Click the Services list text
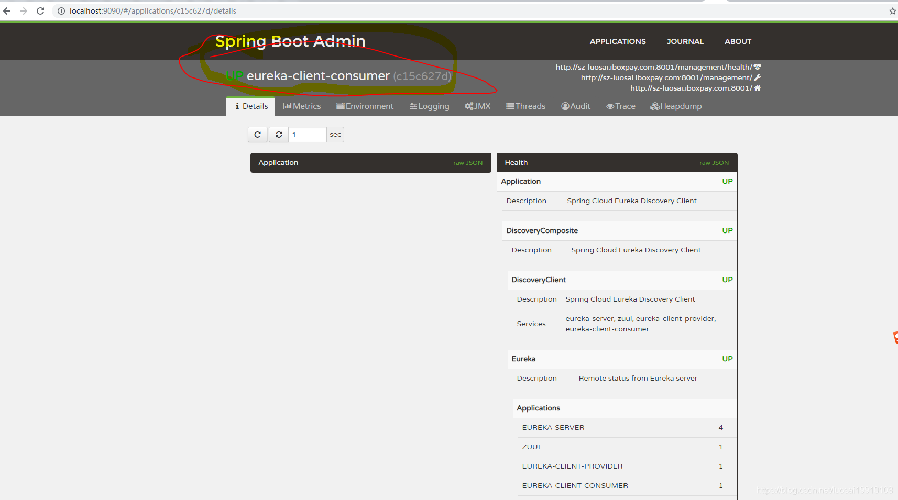 (x=641, y=324)
